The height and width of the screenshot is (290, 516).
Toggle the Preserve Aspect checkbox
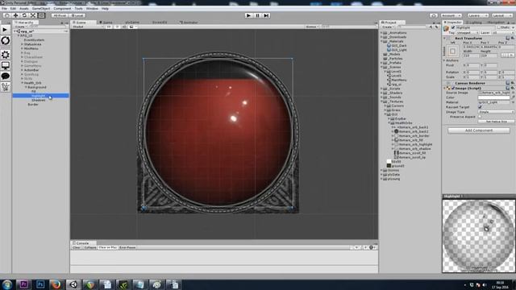(480, 117)
